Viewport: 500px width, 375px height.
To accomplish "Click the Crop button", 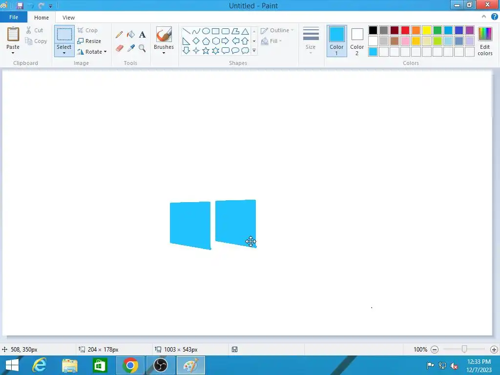I will tap(88, 30).
